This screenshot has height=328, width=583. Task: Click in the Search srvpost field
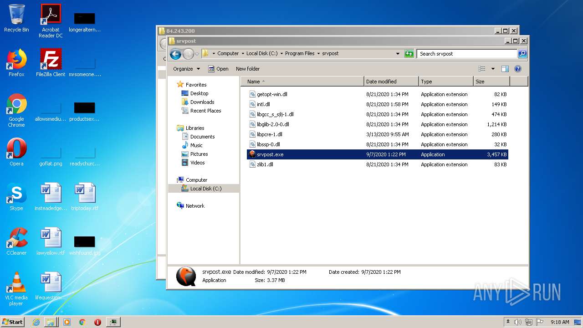click(467, 54)
